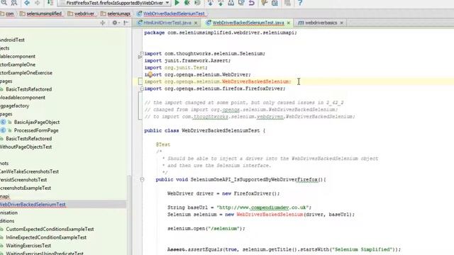Click the magnifier search icon at toolbar start

(x=4, y=3)
